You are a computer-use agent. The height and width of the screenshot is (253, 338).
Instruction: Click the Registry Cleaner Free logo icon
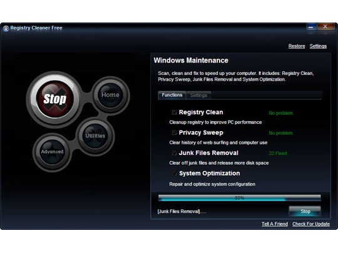pos(6,28)
